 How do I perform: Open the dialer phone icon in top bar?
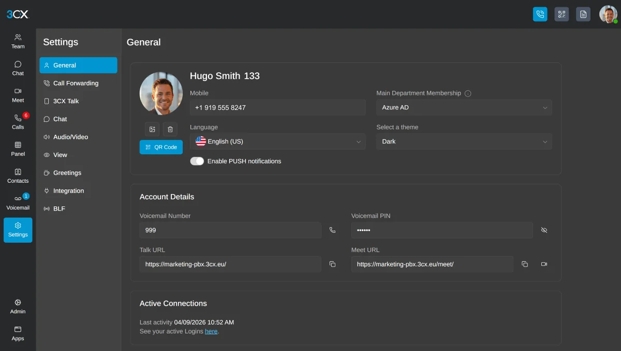click(540, 14)
